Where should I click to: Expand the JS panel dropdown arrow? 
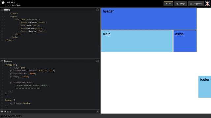coord(97,111)
